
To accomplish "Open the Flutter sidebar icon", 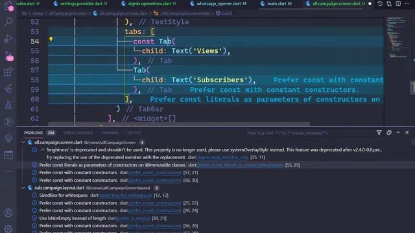I will coord(8,89).
